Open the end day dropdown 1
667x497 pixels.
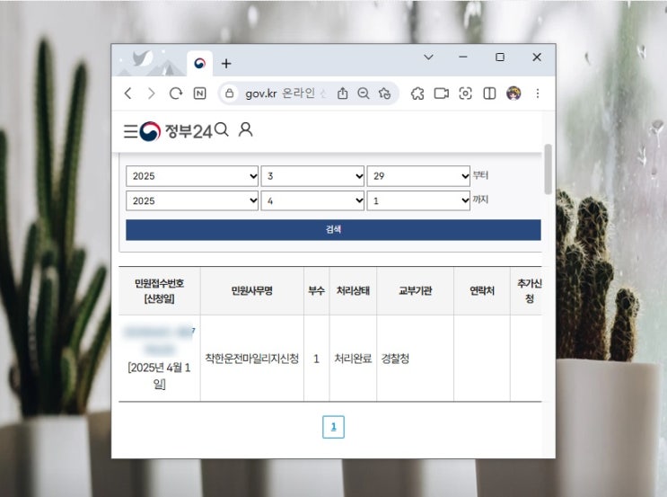click(x=418, y=200)
